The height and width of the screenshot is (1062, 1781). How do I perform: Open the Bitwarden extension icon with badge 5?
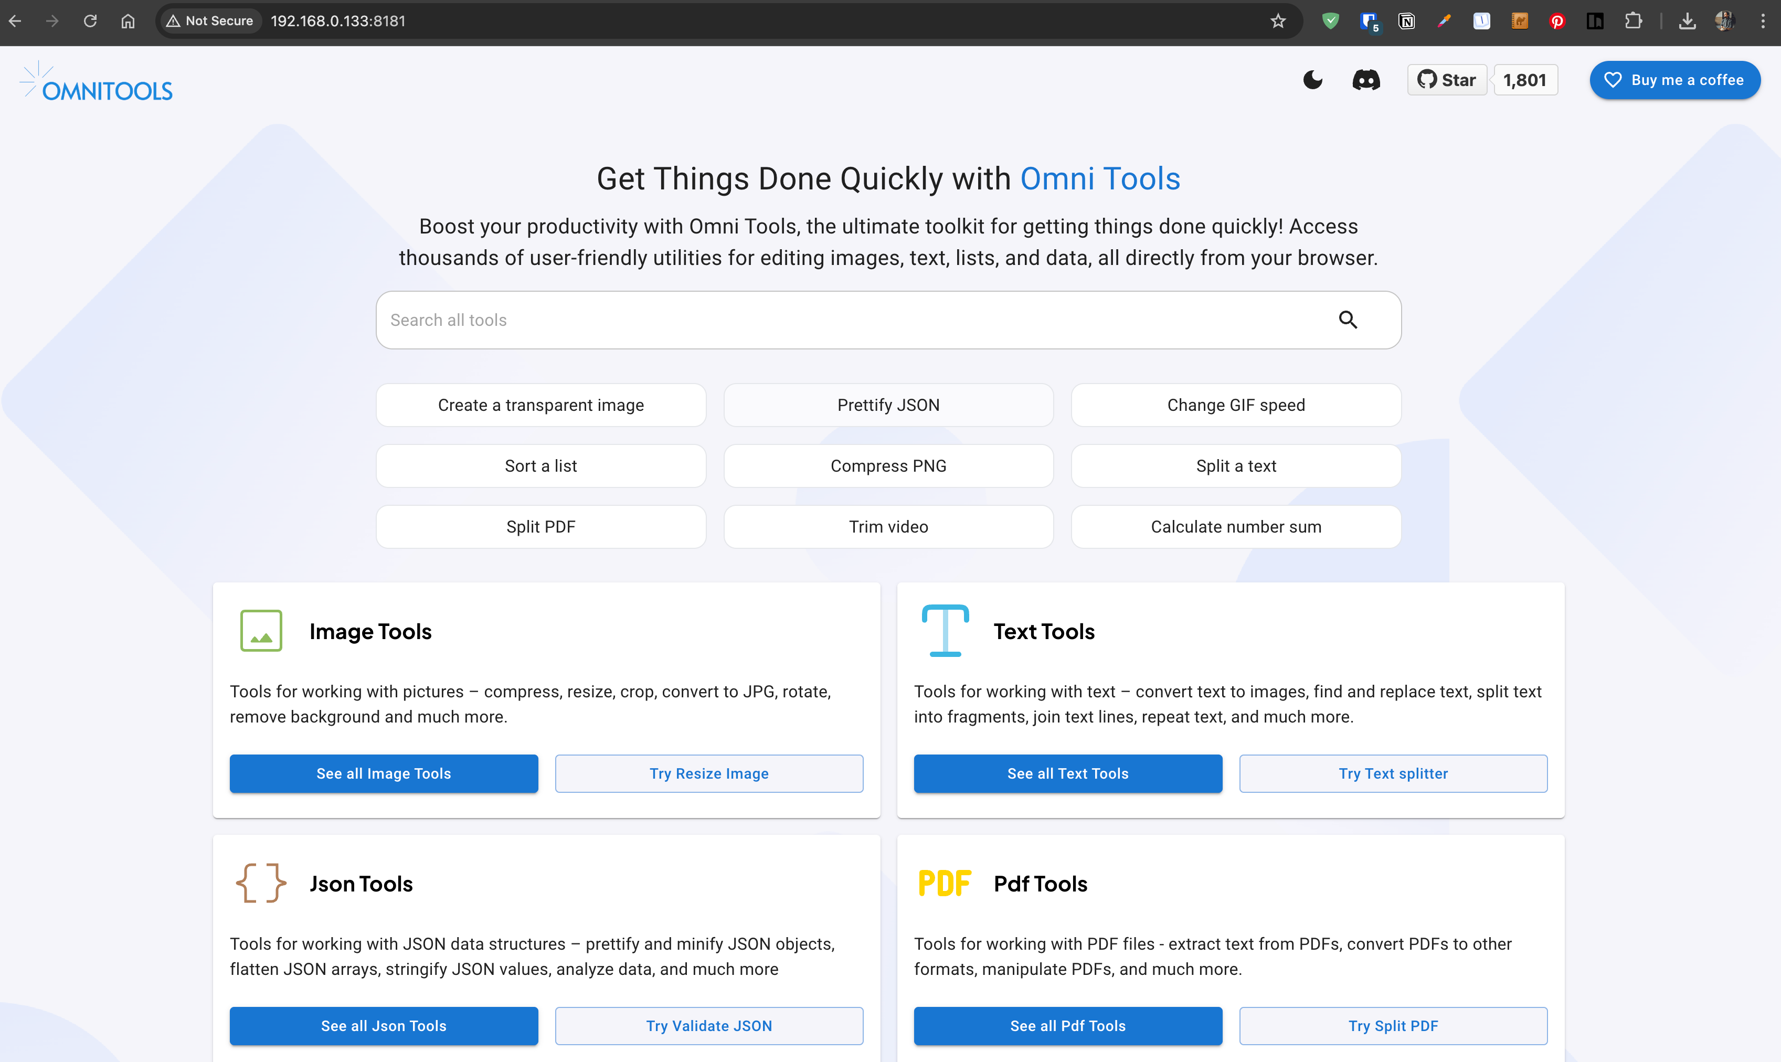tap(1369, 21)
